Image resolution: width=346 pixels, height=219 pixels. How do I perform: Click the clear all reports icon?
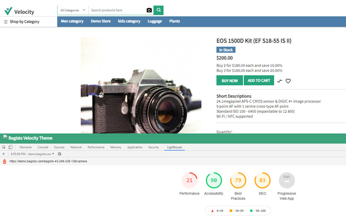[59, 154]
